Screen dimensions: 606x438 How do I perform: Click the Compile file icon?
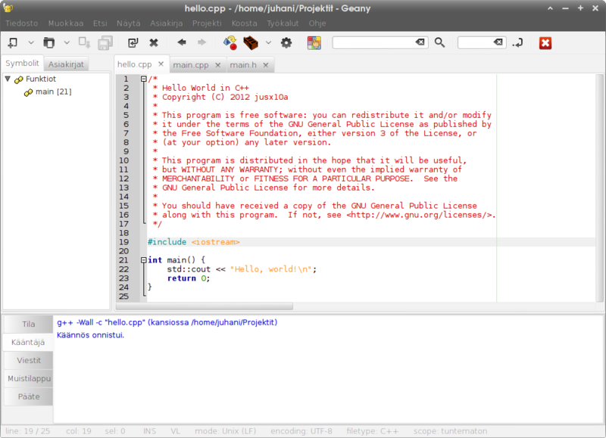tap(230, 42)
